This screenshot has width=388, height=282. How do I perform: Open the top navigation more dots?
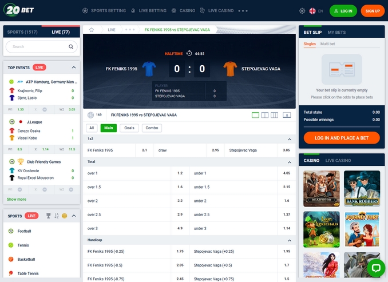(x=243, y=11)
